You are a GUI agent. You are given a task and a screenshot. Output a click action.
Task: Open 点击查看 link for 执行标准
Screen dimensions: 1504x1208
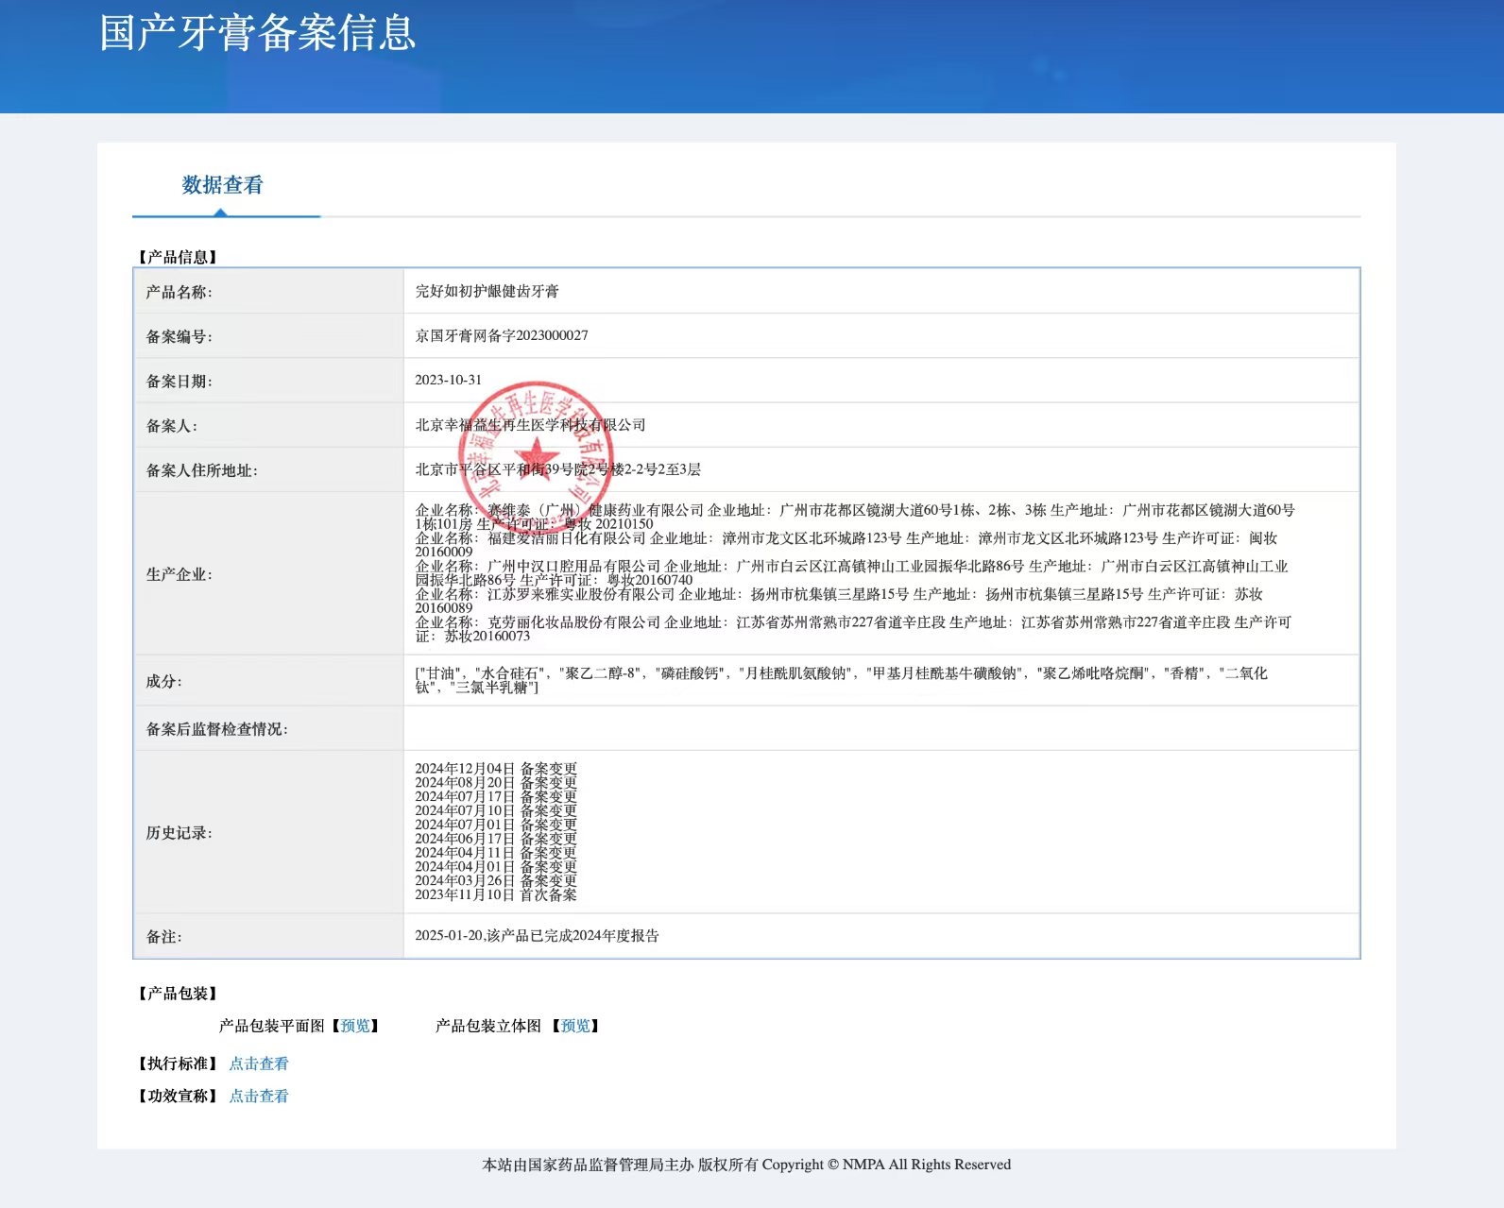click(259, 1063)
